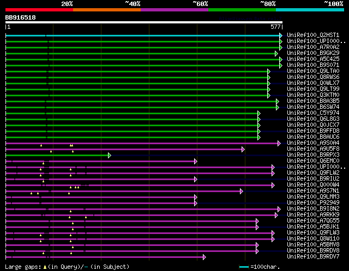Select the UniRef100_B9FFD8 label
The width and height of the screenshot is (349, 271).
tap(313, 131)
